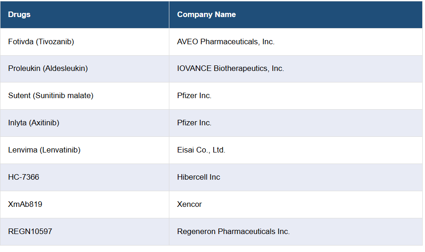Click the Proleukin (Aldesleukin) drug entry
The height and width of the screenshot is (252, 425).
click(48, 69)
